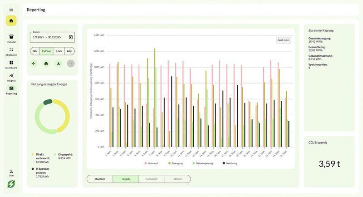Open the Strategien section
Screen dimensions: 363x197
click(x=11, y=51)
